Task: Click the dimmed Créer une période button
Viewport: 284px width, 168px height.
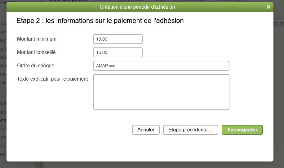Action: (x=69, y=1)
